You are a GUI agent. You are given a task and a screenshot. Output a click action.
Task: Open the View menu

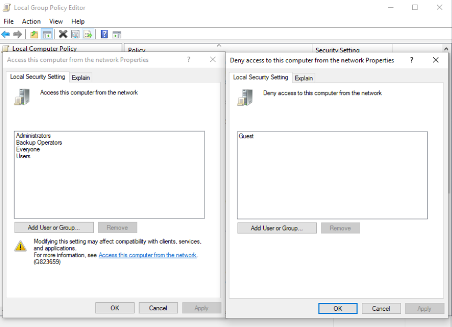pos(56,21)
